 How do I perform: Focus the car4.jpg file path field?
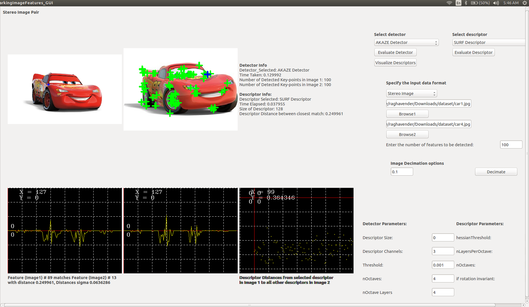(429, 124)
